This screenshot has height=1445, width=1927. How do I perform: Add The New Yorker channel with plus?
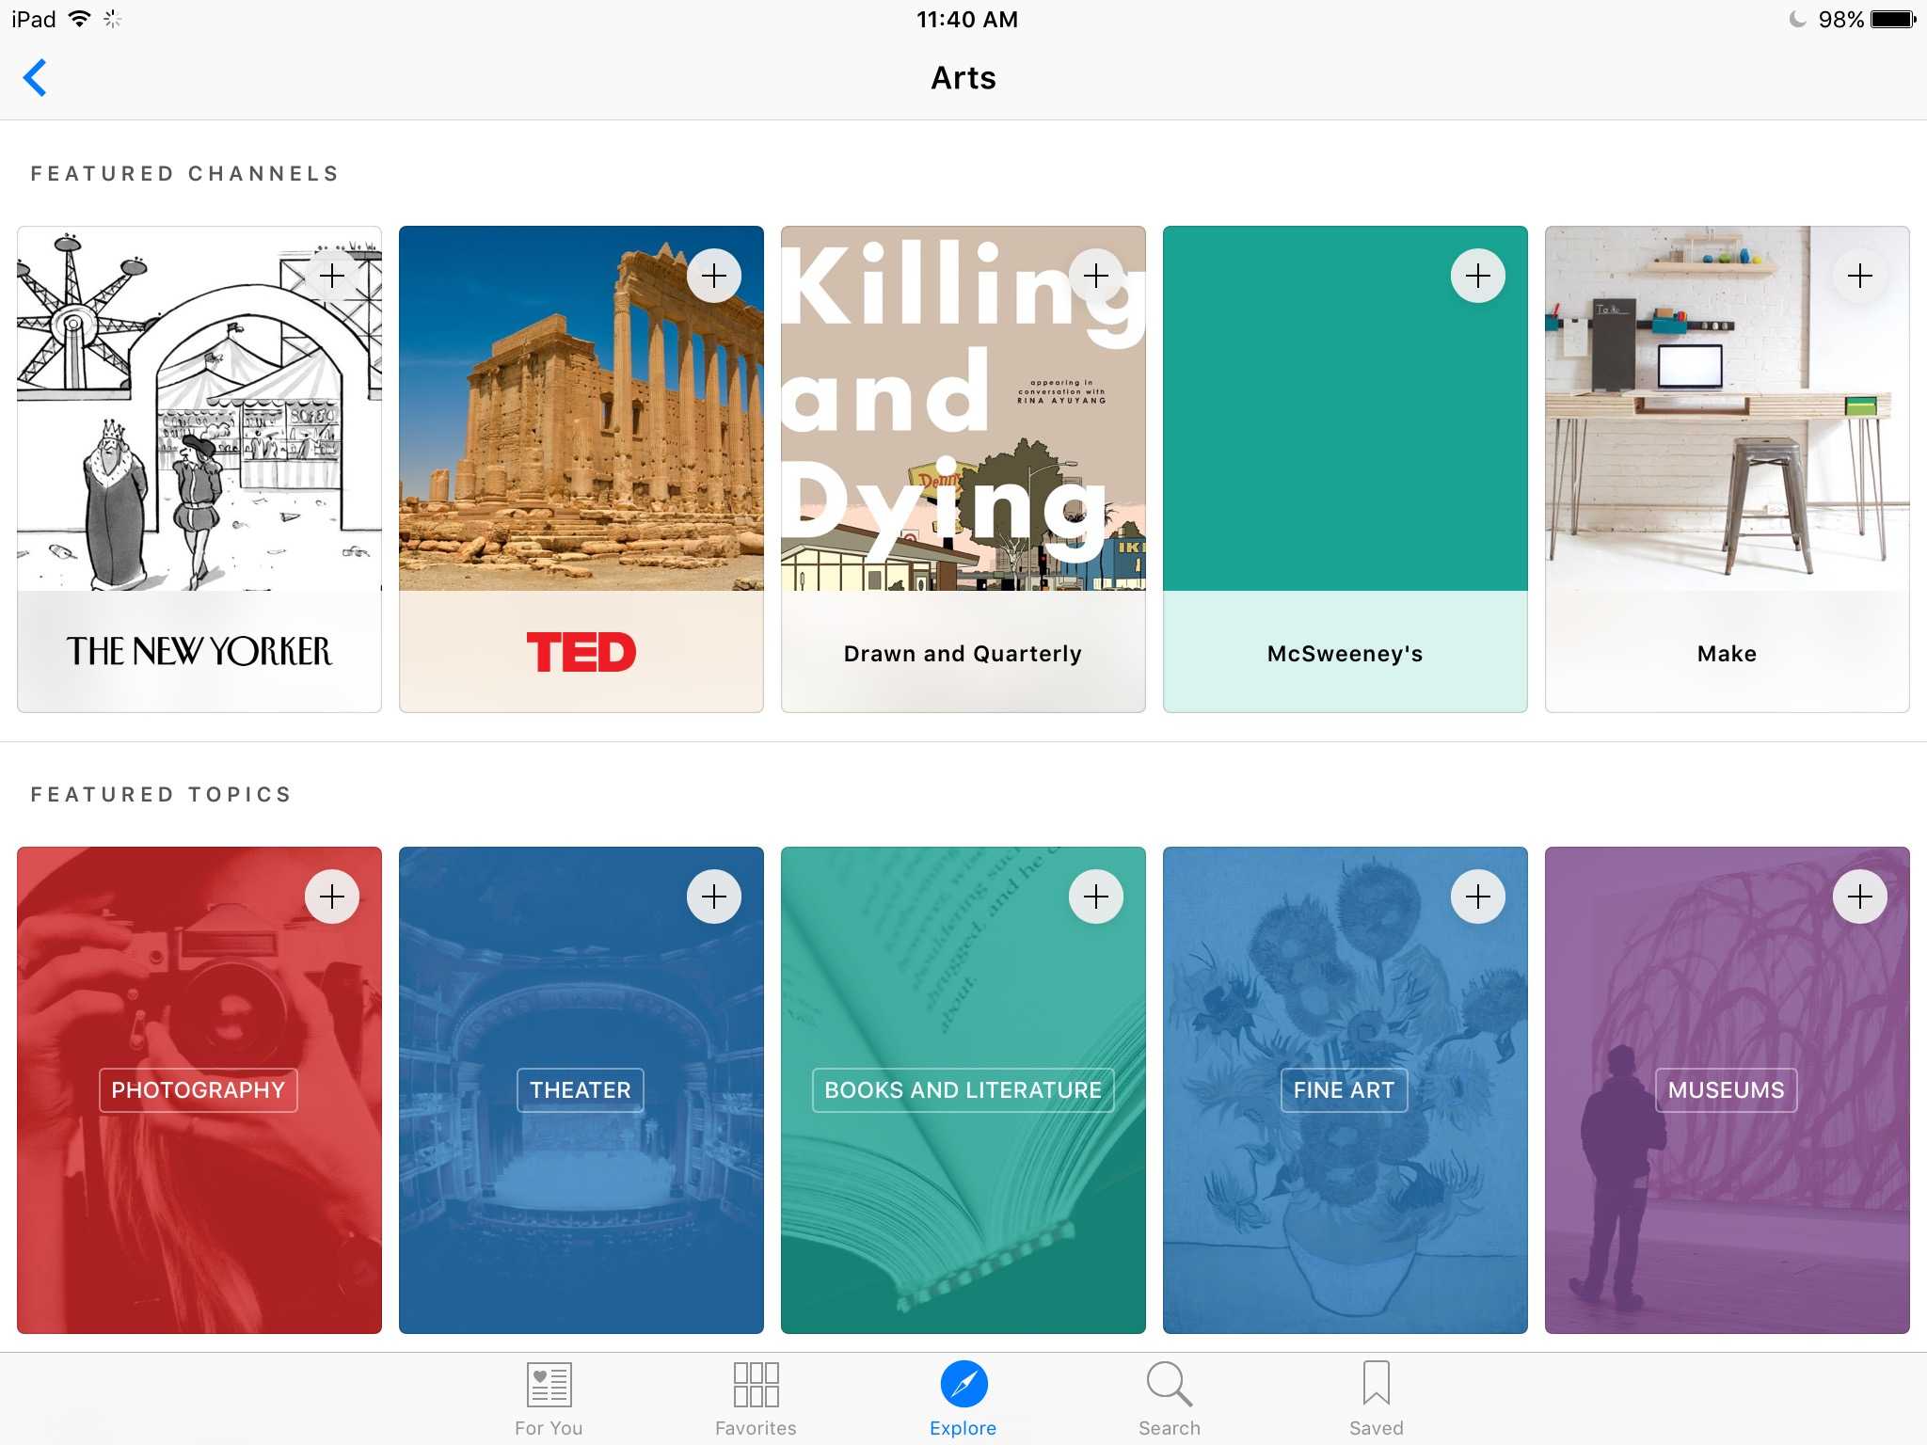coord(332,276)
